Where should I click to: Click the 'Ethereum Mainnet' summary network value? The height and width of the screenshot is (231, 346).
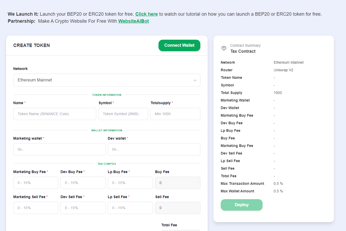(289, 62)
